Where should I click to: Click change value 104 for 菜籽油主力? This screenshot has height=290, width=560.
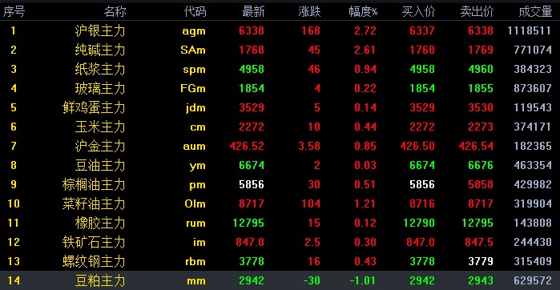[x=311, y=204]
